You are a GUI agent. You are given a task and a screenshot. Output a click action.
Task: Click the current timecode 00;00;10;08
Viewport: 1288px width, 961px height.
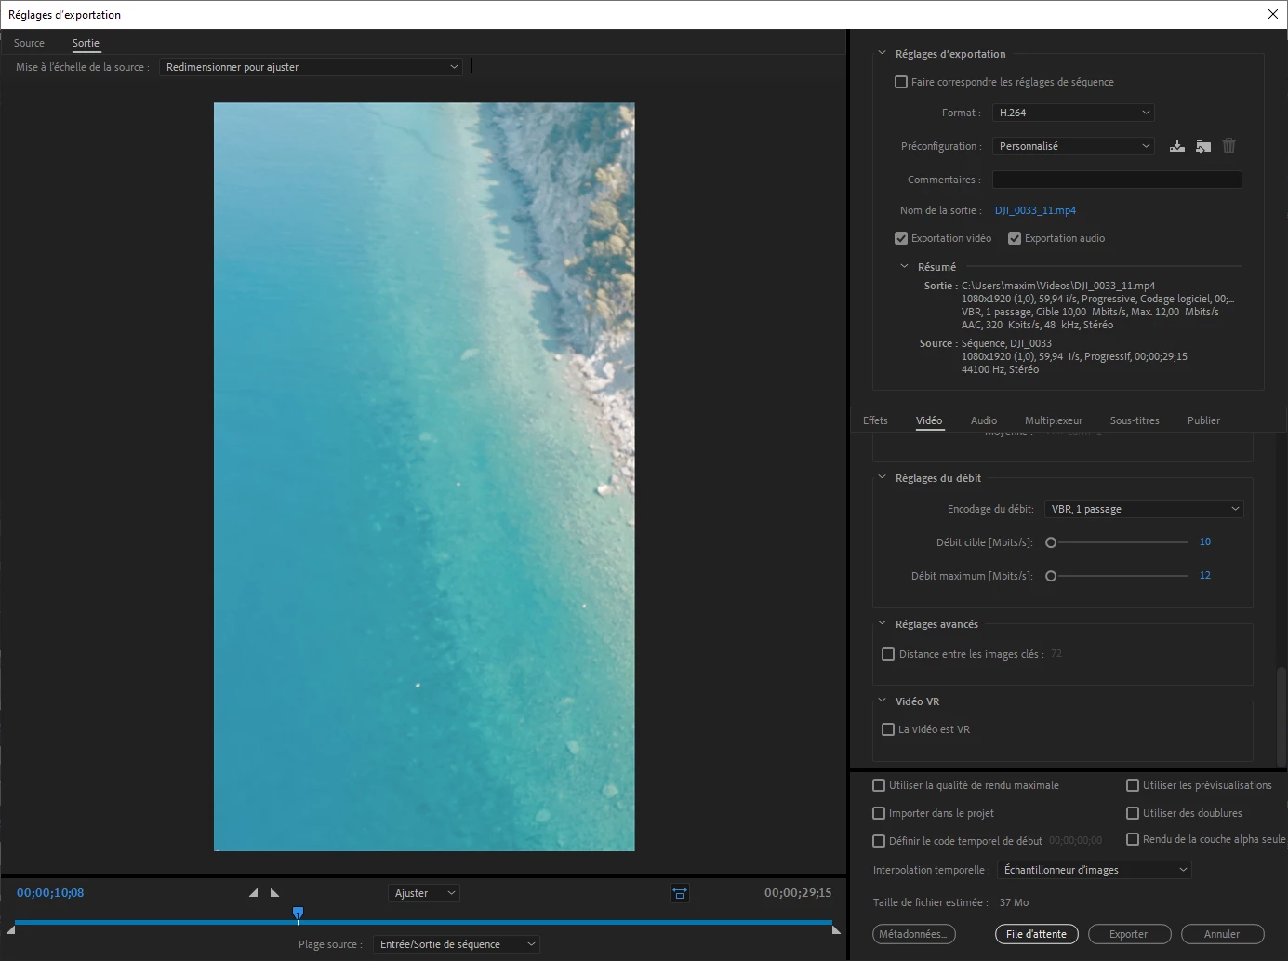50,893
